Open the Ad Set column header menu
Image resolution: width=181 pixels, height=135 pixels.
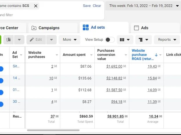[x=21, y=55]
